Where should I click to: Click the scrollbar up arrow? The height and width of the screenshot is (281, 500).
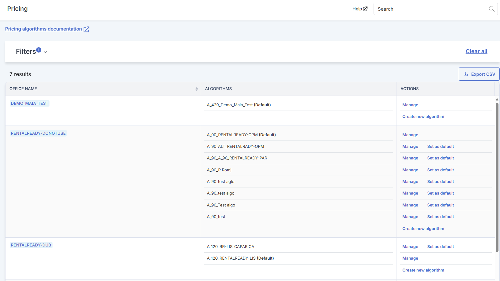click(497, 99)
